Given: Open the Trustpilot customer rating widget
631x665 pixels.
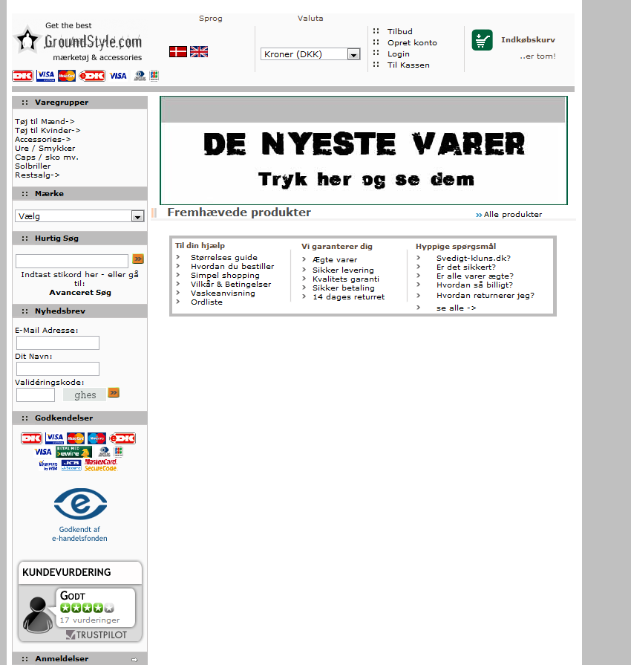Looking at the screenshot, I should (79, 602).
